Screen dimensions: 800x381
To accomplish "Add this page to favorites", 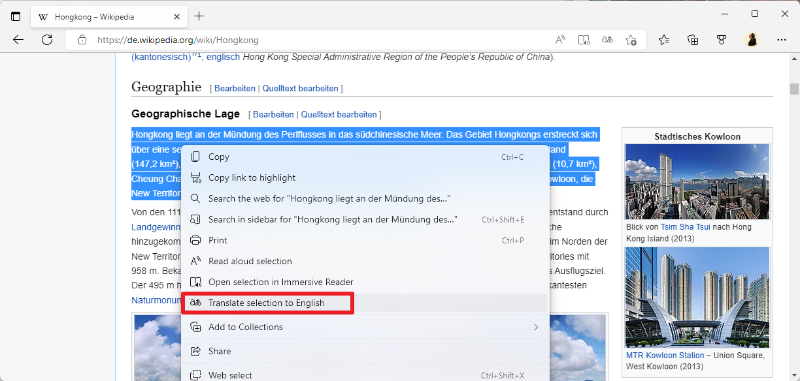I will (631, 40).
